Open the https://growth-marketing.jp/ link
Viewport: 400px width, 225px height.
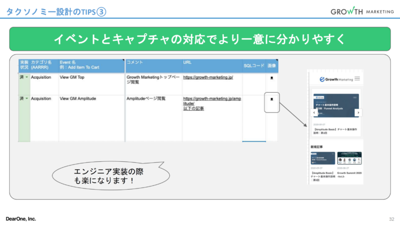[x=208, y=77]
